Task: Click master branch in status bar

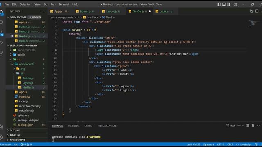Action: [x=6, y=145]
